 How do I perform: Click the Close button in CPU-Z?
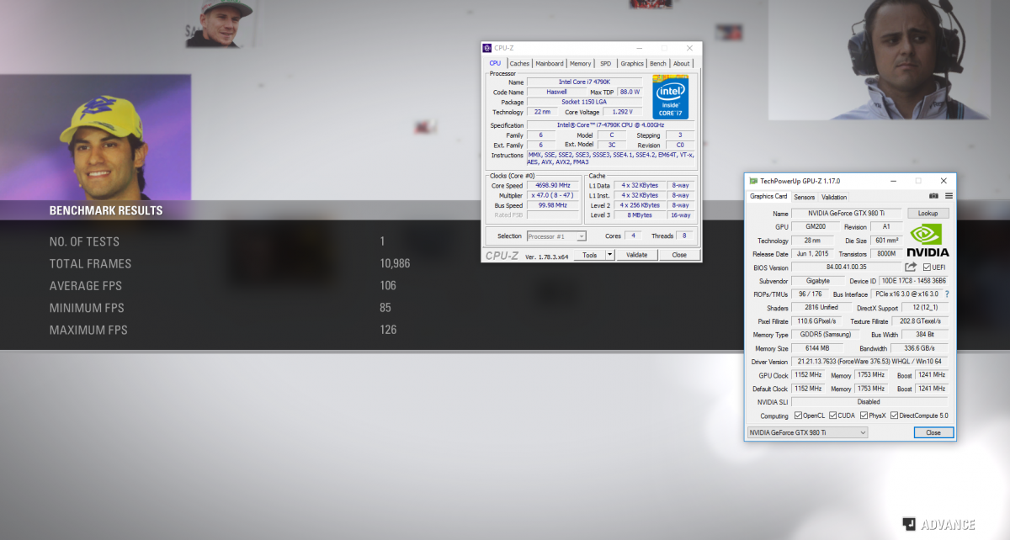[x=679, y=255]
